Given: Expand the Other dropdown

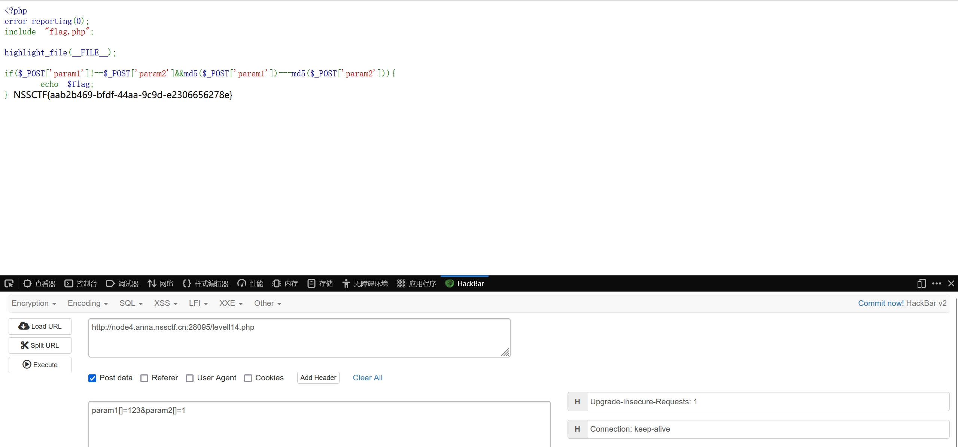Looking at the screenshot, I should pos(268,303).
